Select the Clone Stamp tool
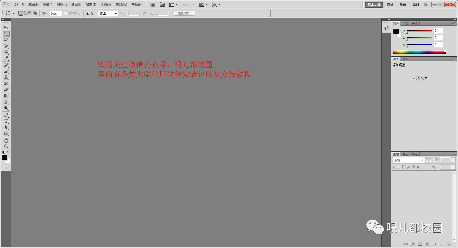Screen dimensions: 458x248 point(6,77)
